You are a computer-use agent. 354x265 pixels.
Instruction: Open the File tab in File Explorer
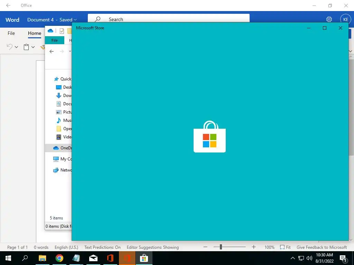(x=54, y=40)
